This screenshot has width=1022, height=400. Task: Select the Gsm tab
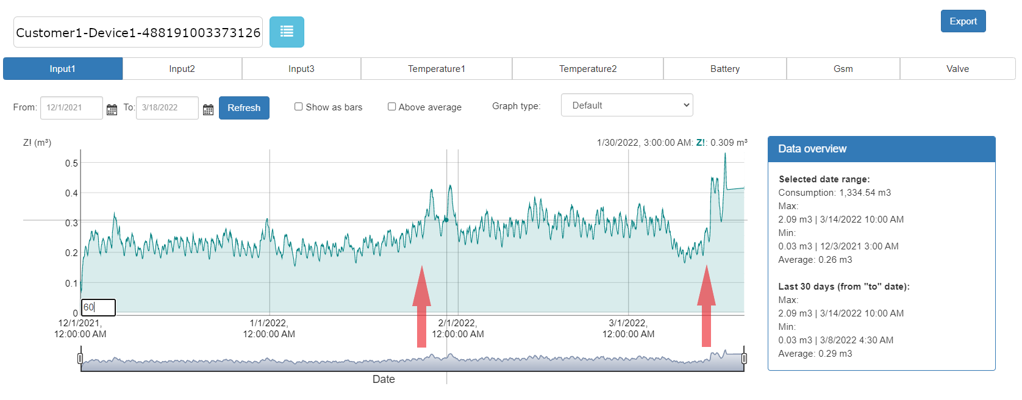843,69
